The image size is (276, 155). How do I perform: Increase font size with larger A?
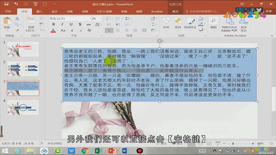click(72, 31)
